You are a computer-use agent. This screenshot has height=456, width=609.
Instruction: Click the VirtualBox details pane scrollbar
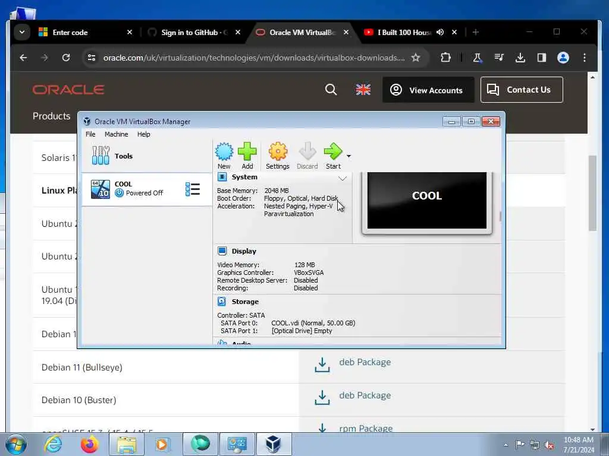[x=500, y=216]
